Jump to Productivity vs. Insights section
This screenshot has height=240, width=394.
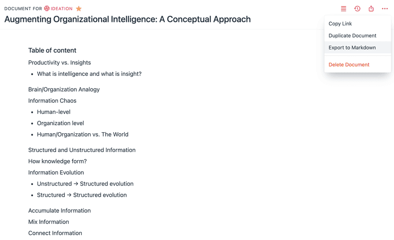[x=59, y=63]
